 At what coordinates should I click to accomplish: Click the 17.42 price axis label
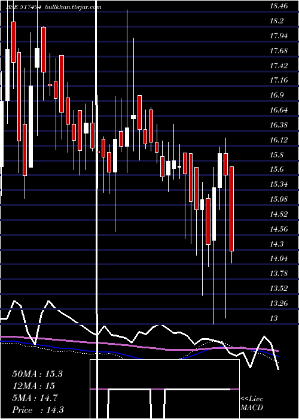point(279,65)
